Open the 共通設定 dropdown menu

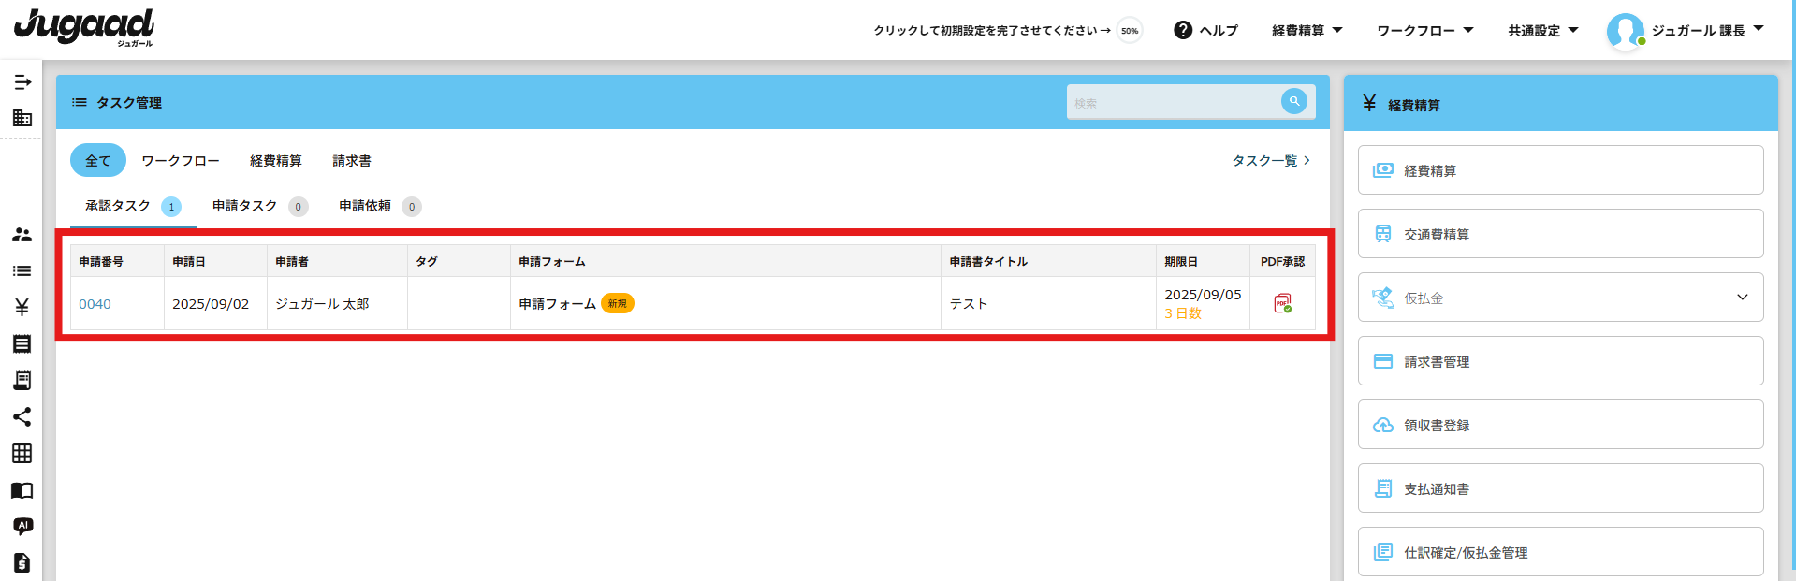(x=1542, y=30)
